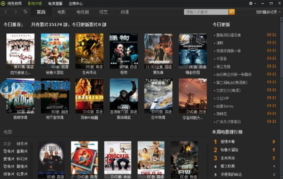Open 电视直播 in the top menu
Image resolution: width=283 pixels, height=179 pixels.
55,3
